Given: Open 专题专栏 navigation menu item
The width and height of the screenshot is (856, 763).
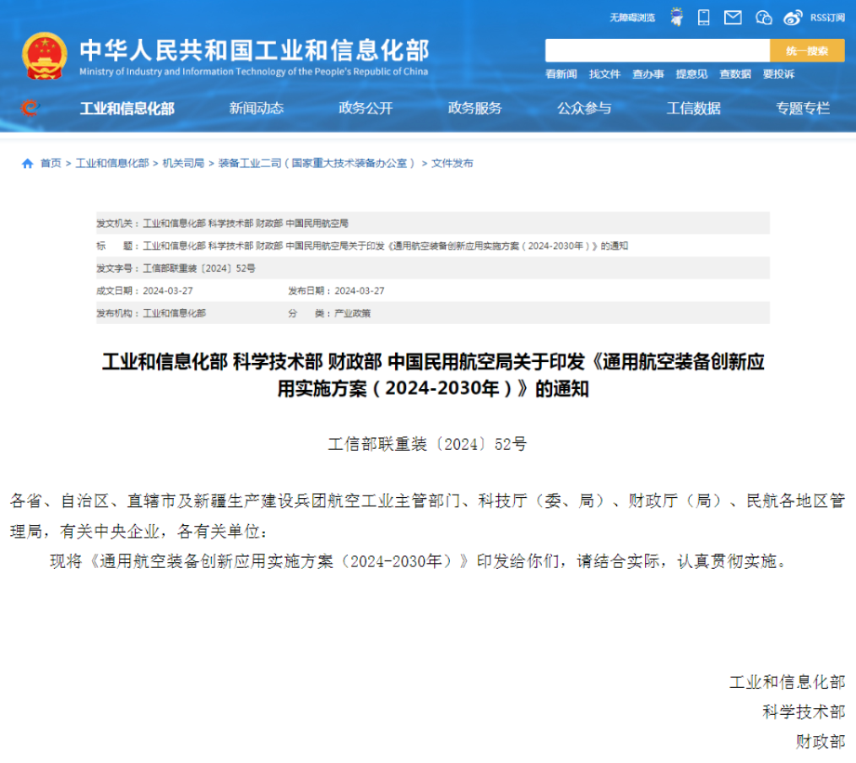Looking at the screenshot, I should tap(803, 108).
